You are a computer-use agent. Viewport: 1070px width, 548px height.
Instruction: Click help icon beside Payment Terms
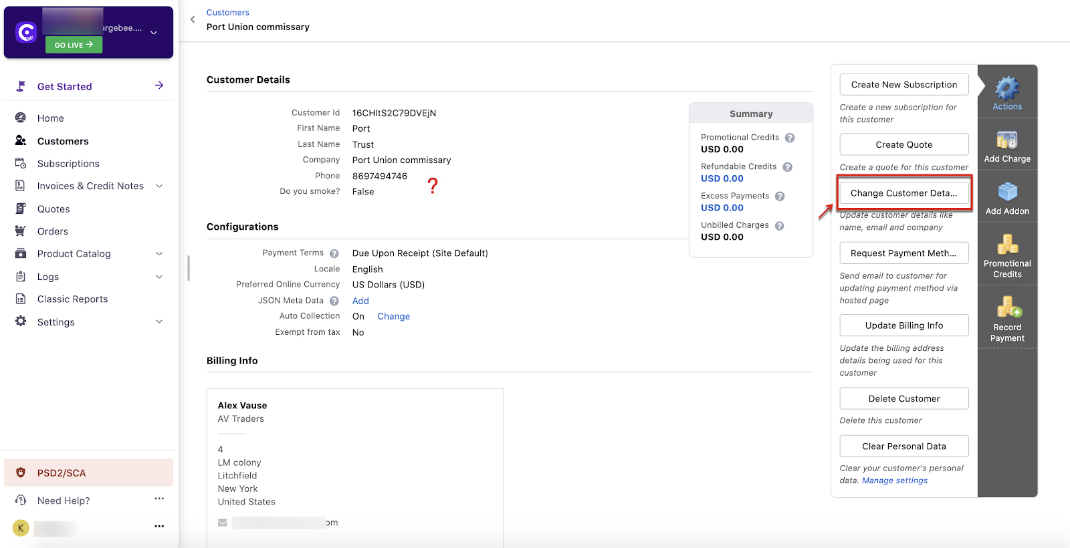pos(334,253)
